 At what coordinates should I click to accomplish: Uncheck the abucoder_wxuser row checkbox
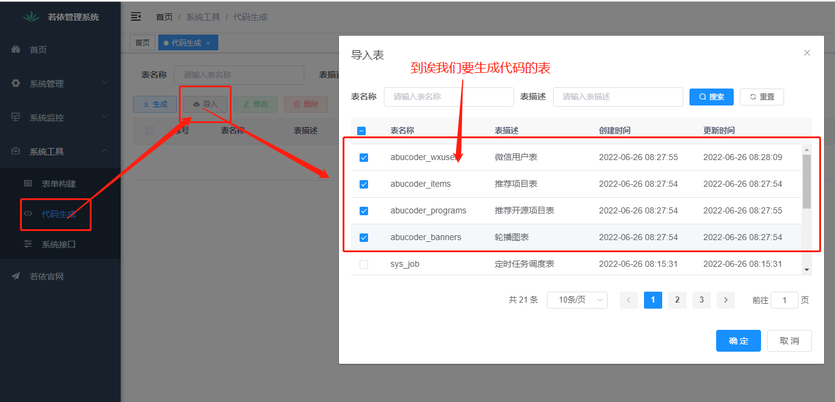point(364,158)
